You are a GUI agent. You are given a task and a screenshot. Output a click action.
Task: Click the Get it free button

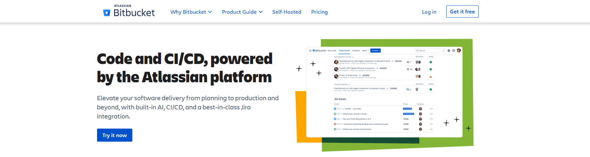[x=462, y=11]
